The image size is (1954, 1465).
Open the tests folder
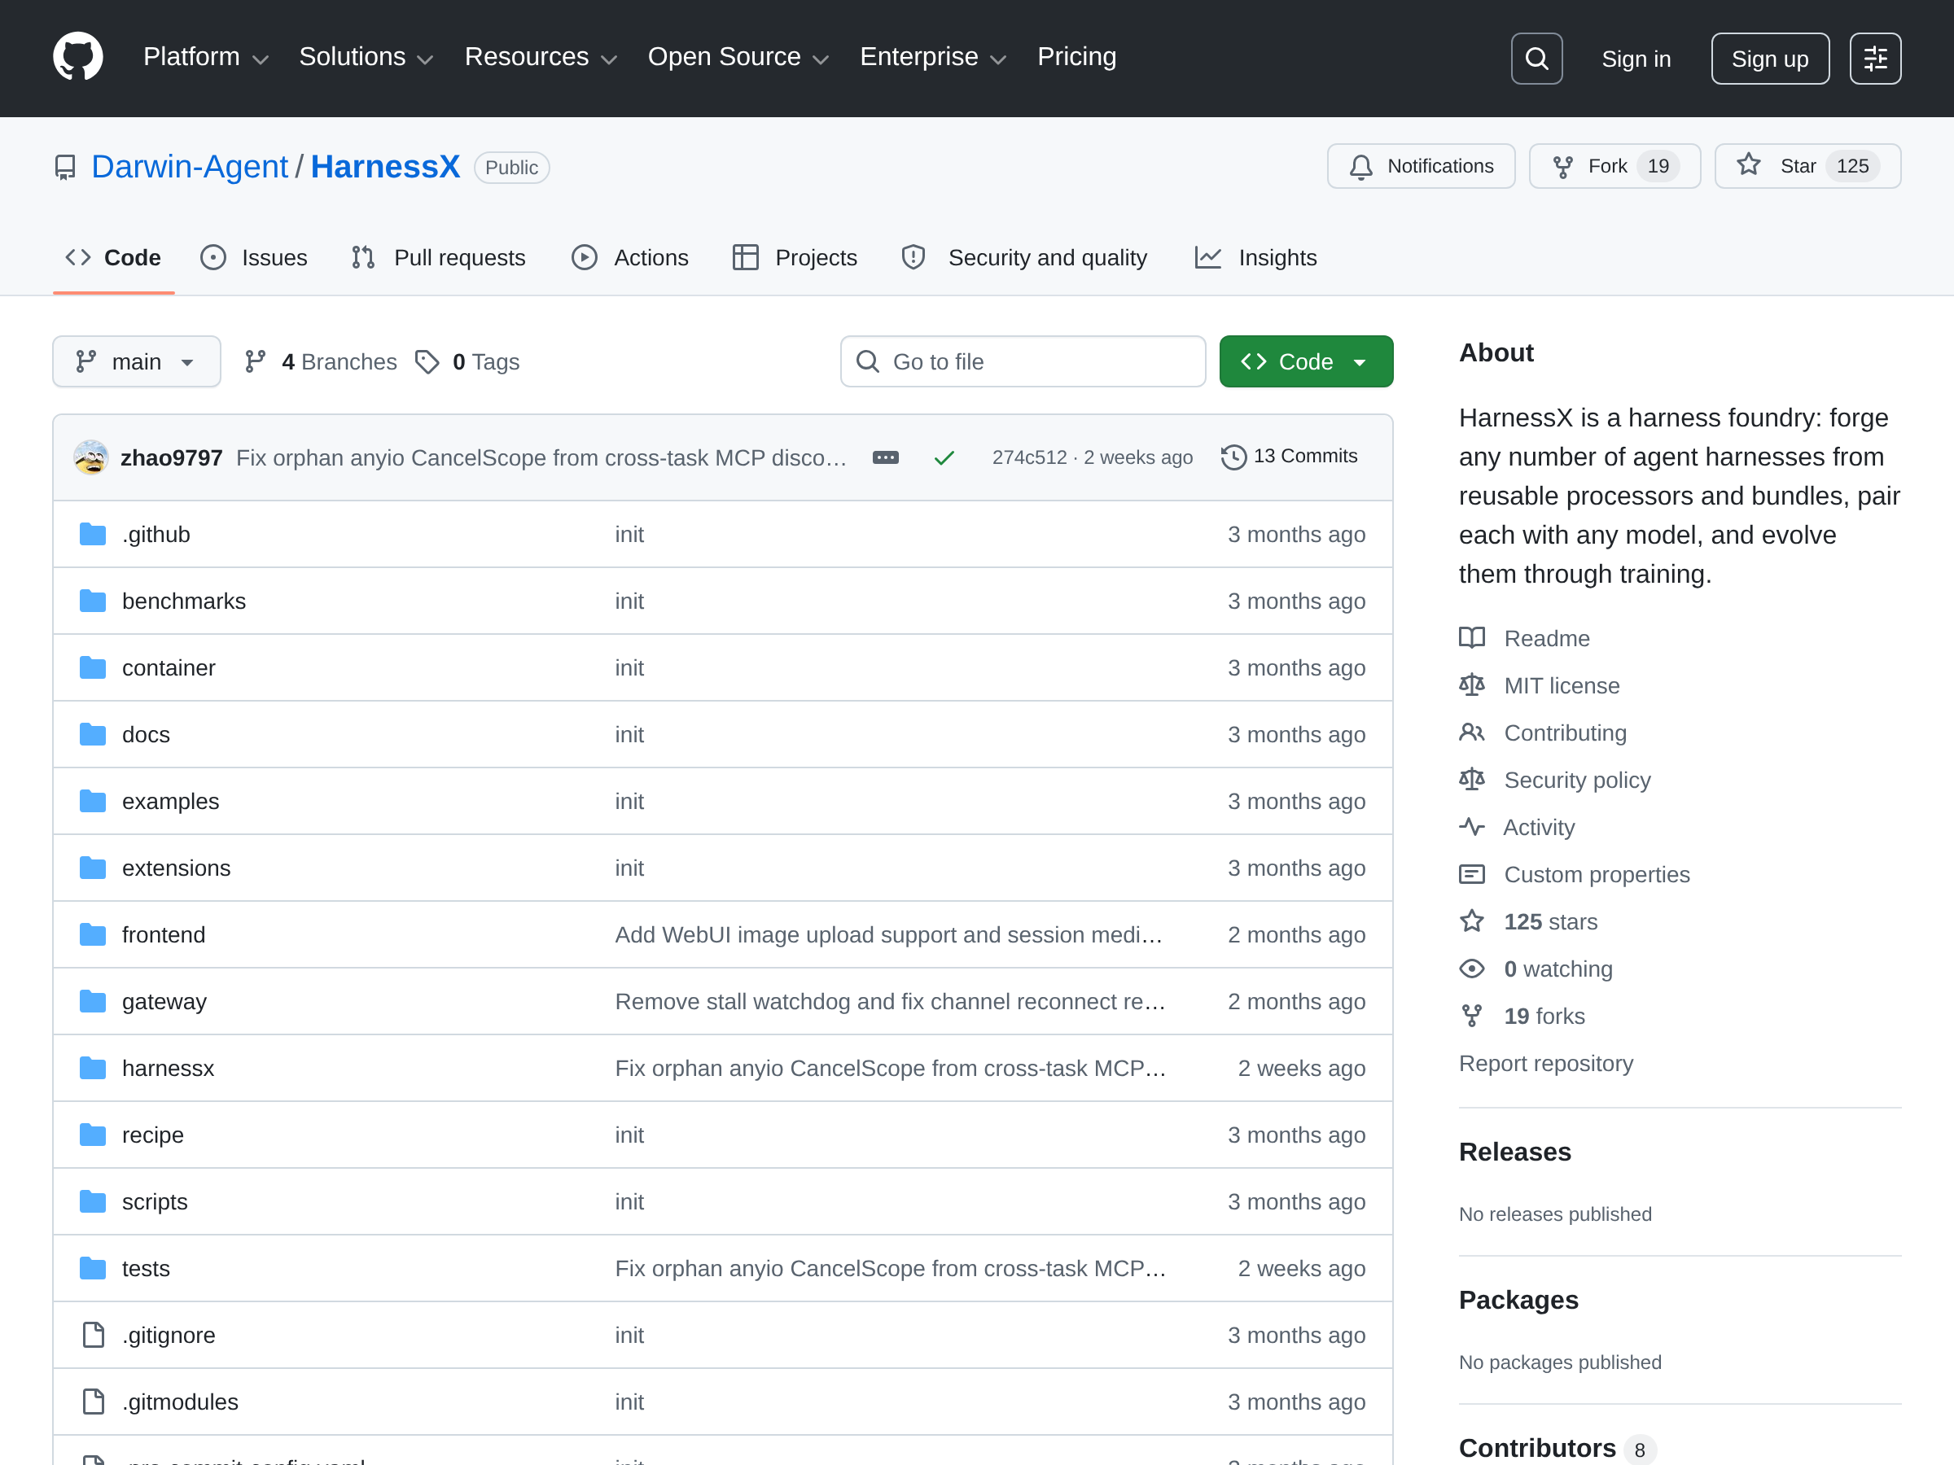(146, 1268)
